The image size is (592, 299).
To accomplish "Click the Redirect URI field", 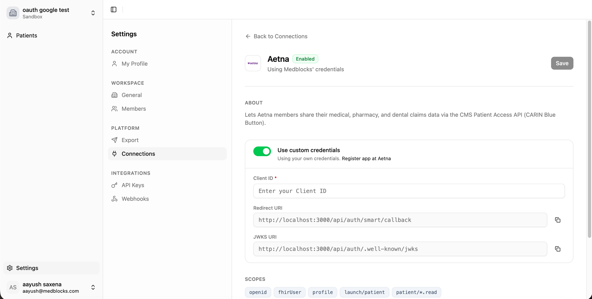I will click(400, 220).
